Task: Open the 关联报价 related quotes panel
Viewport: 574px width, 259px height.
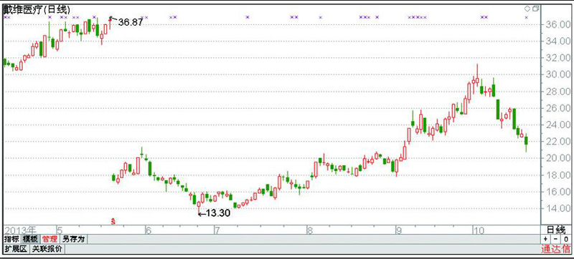Action: coord(47,249)
